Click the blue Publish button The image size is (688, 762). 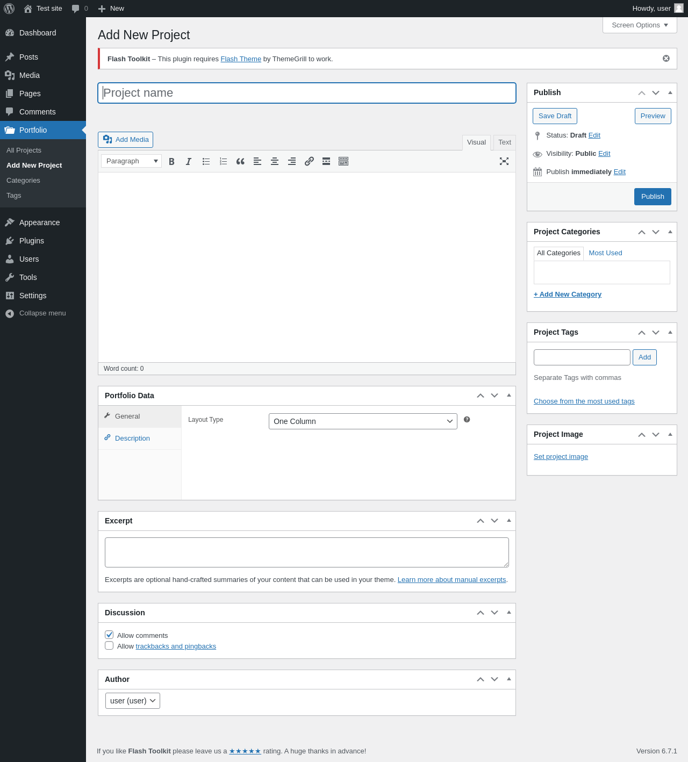[653, 197]
